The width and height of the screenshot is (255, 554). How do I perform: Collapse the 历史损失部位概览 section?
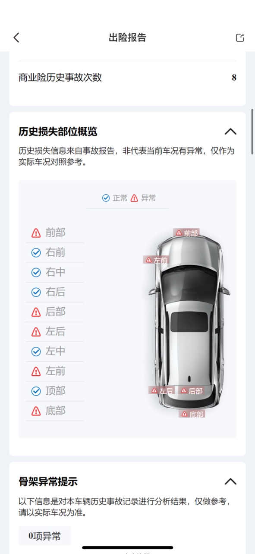(x=231, y=132)
